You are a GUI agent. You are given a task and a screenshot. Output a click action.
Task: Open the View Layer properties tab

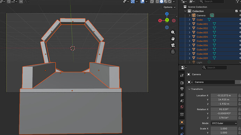[182, 95]
